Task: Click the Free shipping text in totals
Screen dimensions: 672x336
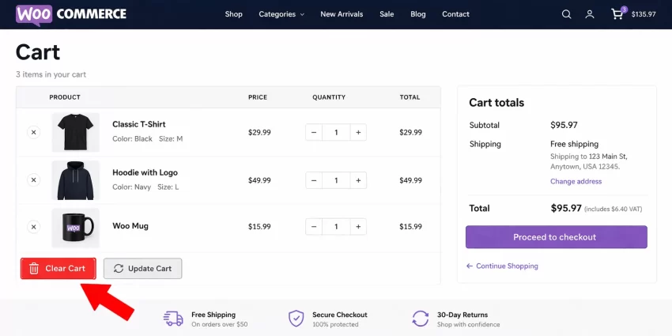Action: tap(574, 144)
